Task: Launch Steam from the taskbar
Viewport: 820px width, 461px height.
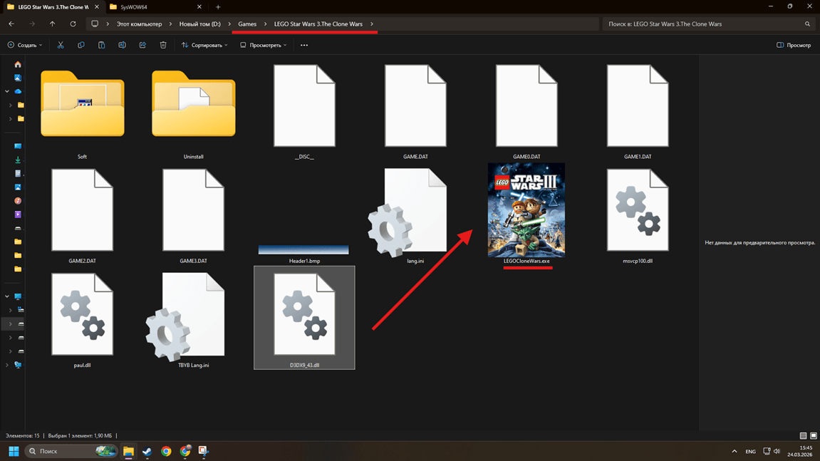Action: [x=147, y=451]
